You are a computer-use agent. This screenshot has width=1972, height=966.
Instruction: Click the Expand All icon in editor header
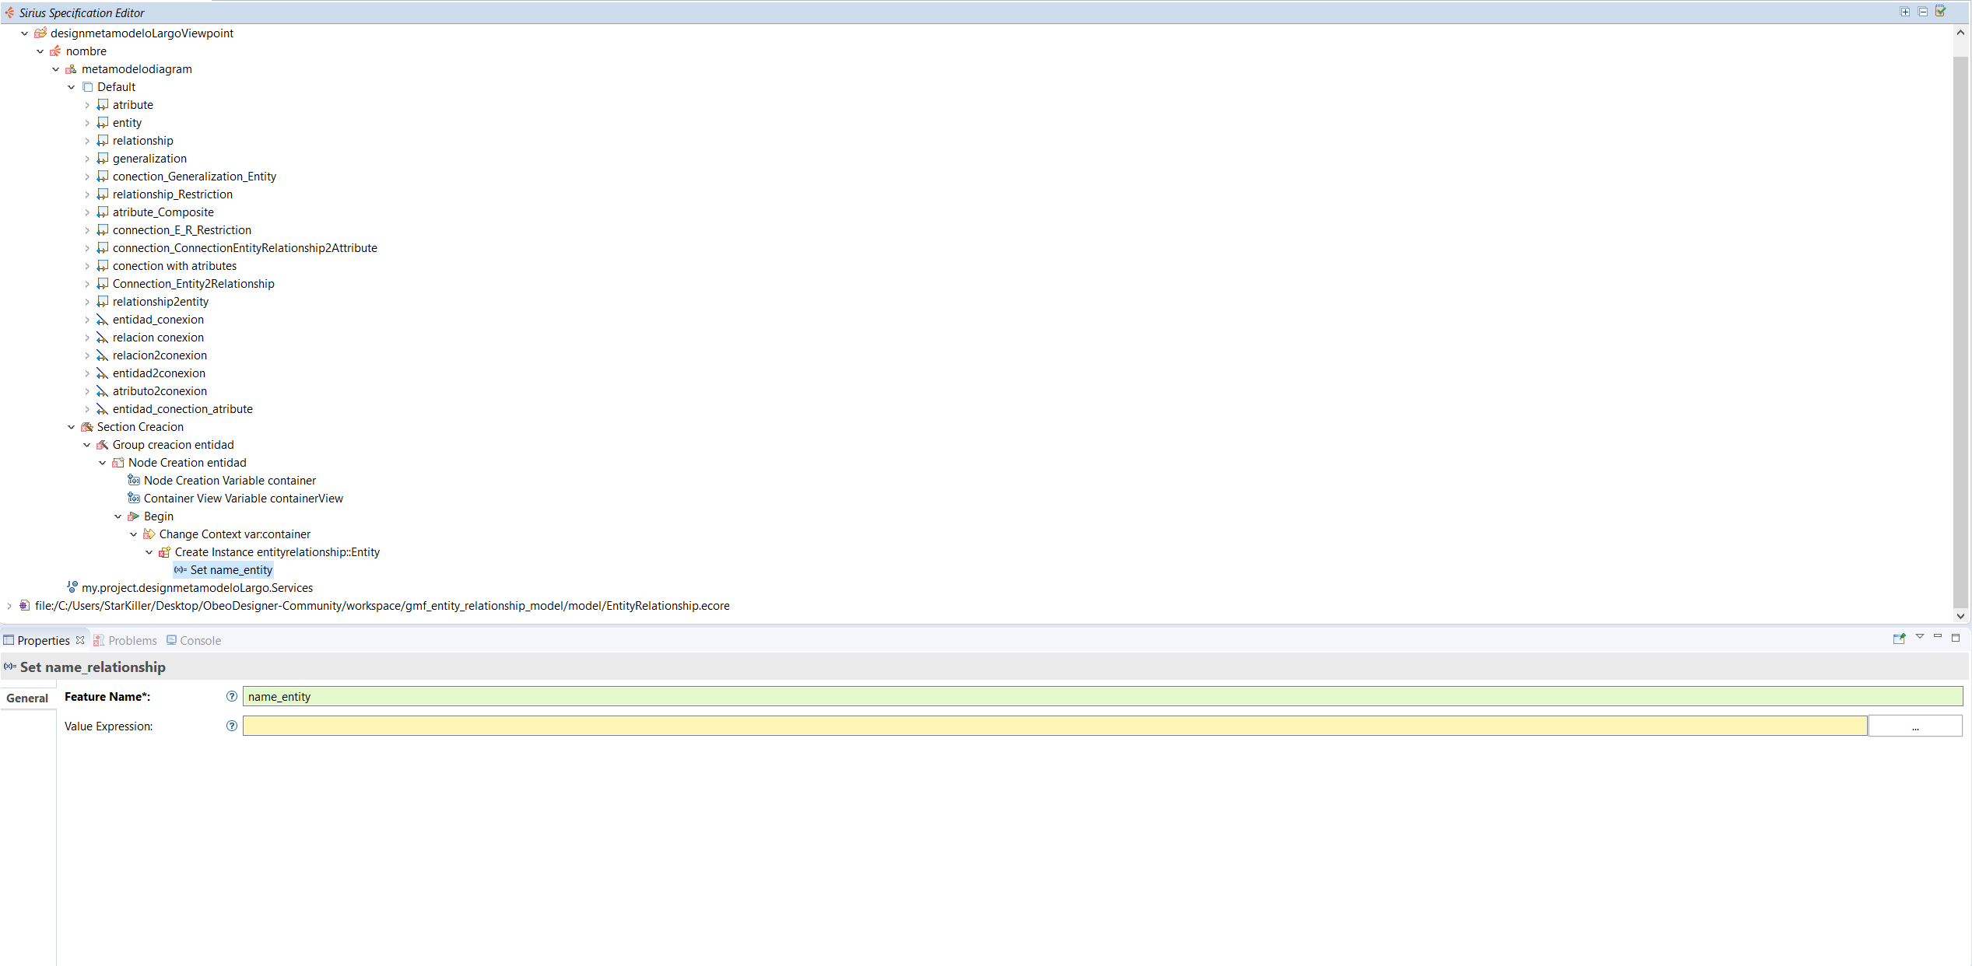tap(1904, 12)
